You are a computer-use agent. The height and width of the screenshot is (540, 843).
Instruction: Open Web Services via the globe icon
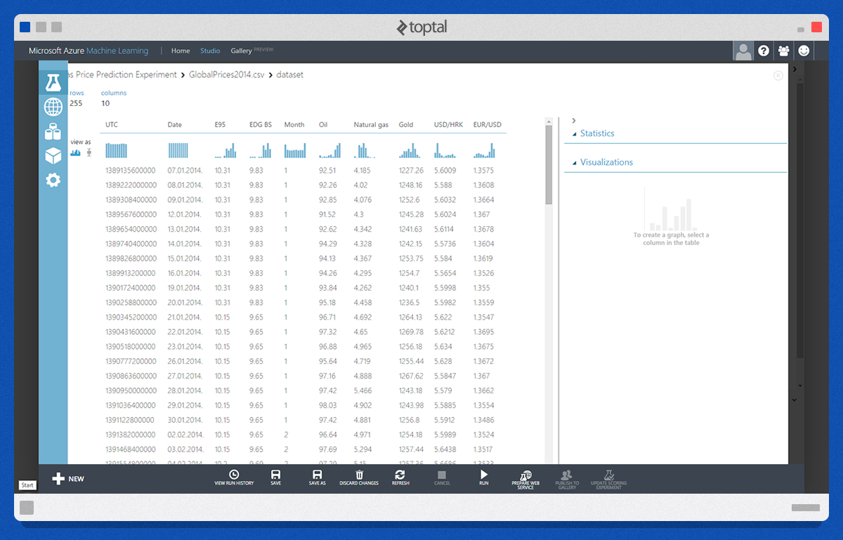53,107
